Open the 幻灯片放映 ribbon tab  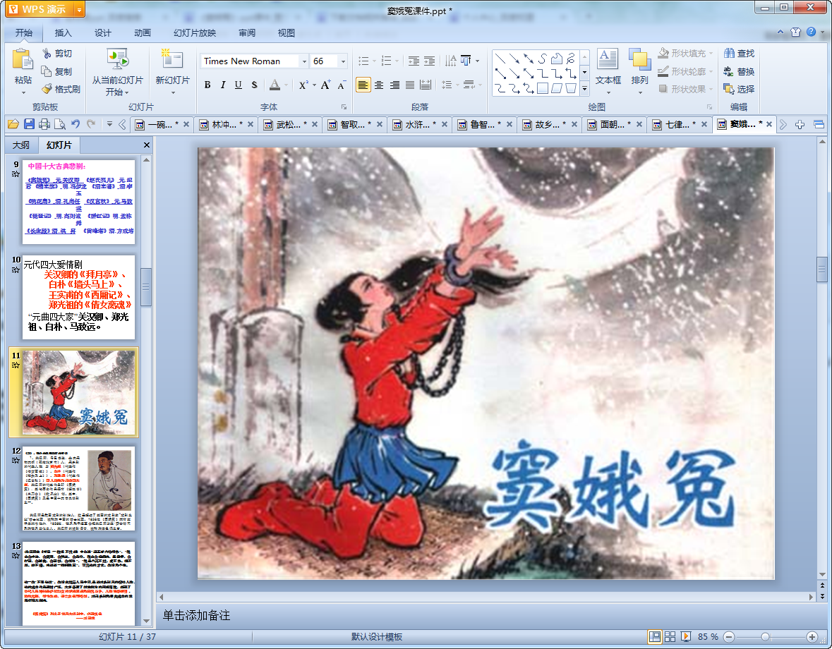coord(195,33)
